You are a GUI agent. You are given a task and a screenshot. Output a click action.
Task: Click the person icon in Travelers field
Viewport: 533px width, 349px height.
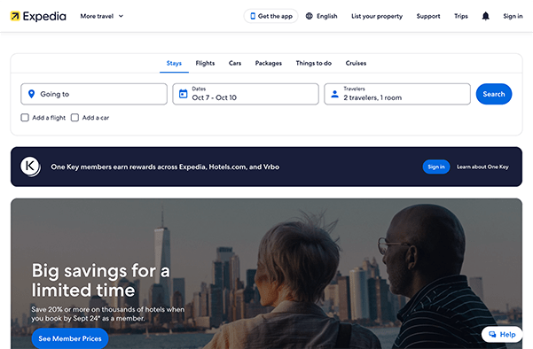tap(334, 94)
